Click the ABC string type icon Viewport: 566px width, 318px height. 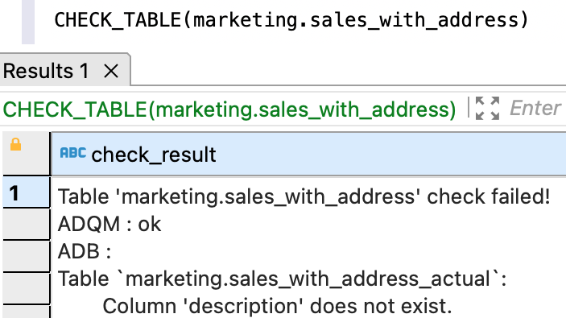coord(73,153)
